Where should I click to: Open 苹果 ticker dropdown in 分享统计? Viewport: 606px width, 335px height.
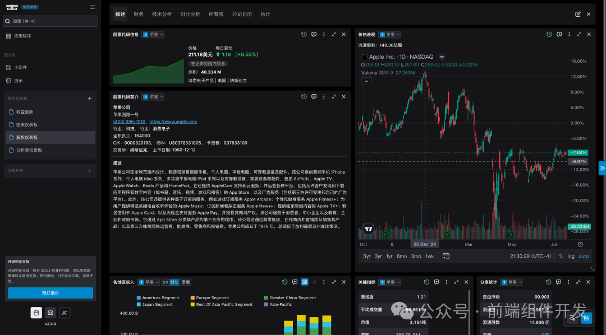(512, 282)
